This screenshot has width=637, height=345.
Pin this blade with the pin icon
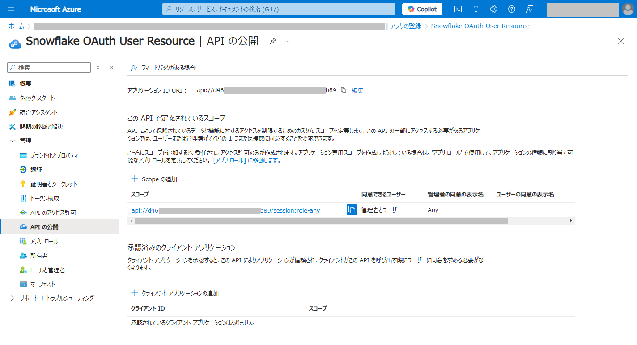[273, 41]
